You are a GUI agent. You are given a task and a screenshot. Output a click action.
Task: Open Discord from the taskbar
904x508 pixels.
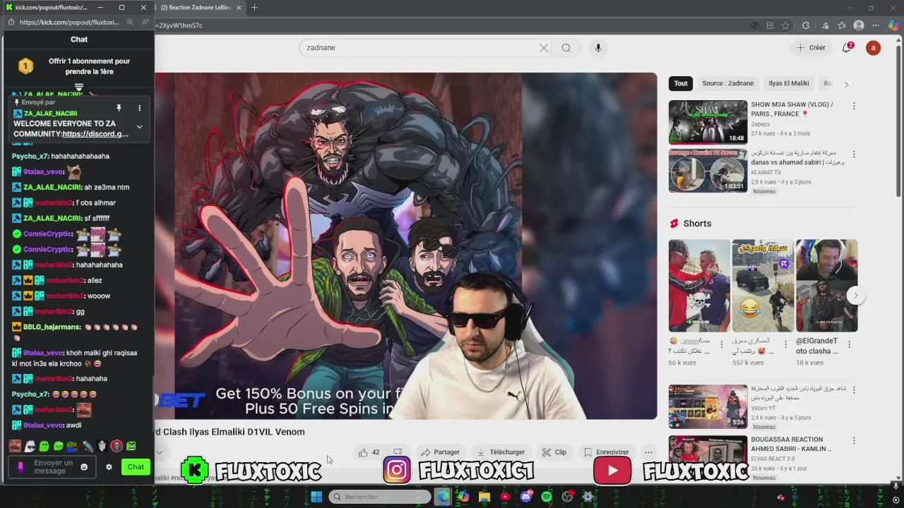(x=526, y=497)
